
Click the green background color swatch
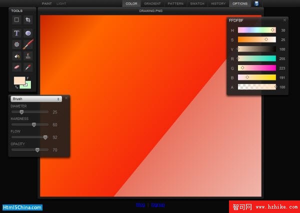click(x=28, y=85)
